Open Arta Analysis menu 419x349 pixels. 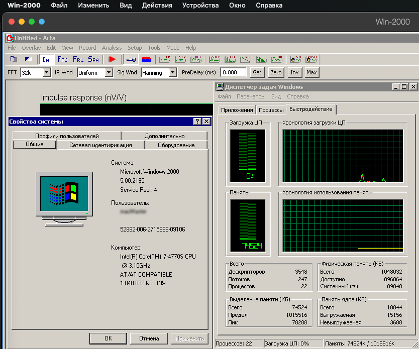[112, 48]
